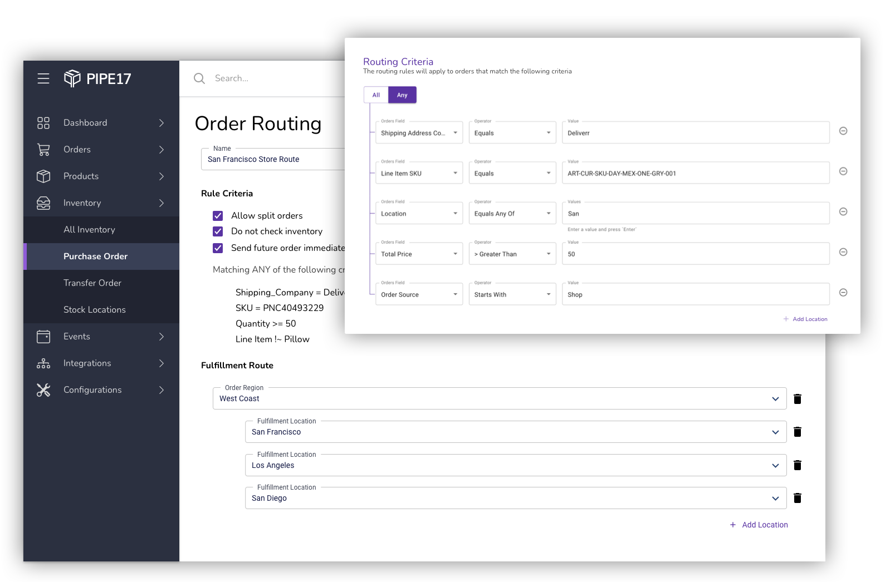Screen dimensions: 895x582
Task: Expand the Products menu chevron
Action: pyautogui.click(x=162, y=176)
